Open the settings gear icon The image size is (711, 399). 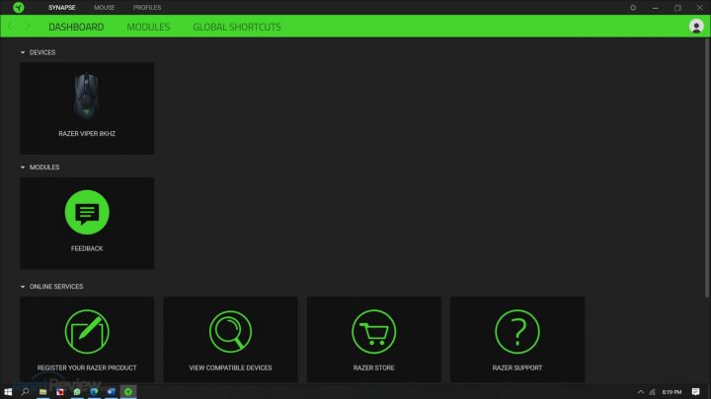pos(633,7)
